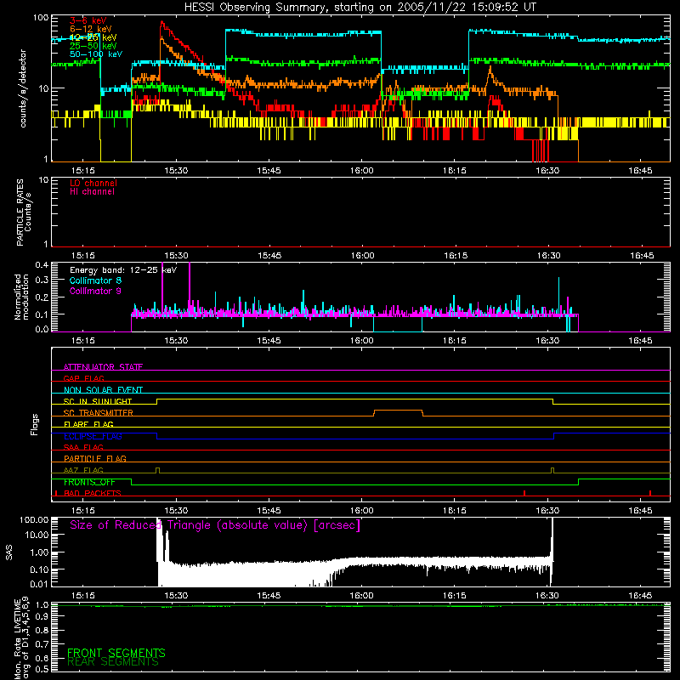Click the 'SC TRANSMITTER' flag label

(x=98, y=412)
